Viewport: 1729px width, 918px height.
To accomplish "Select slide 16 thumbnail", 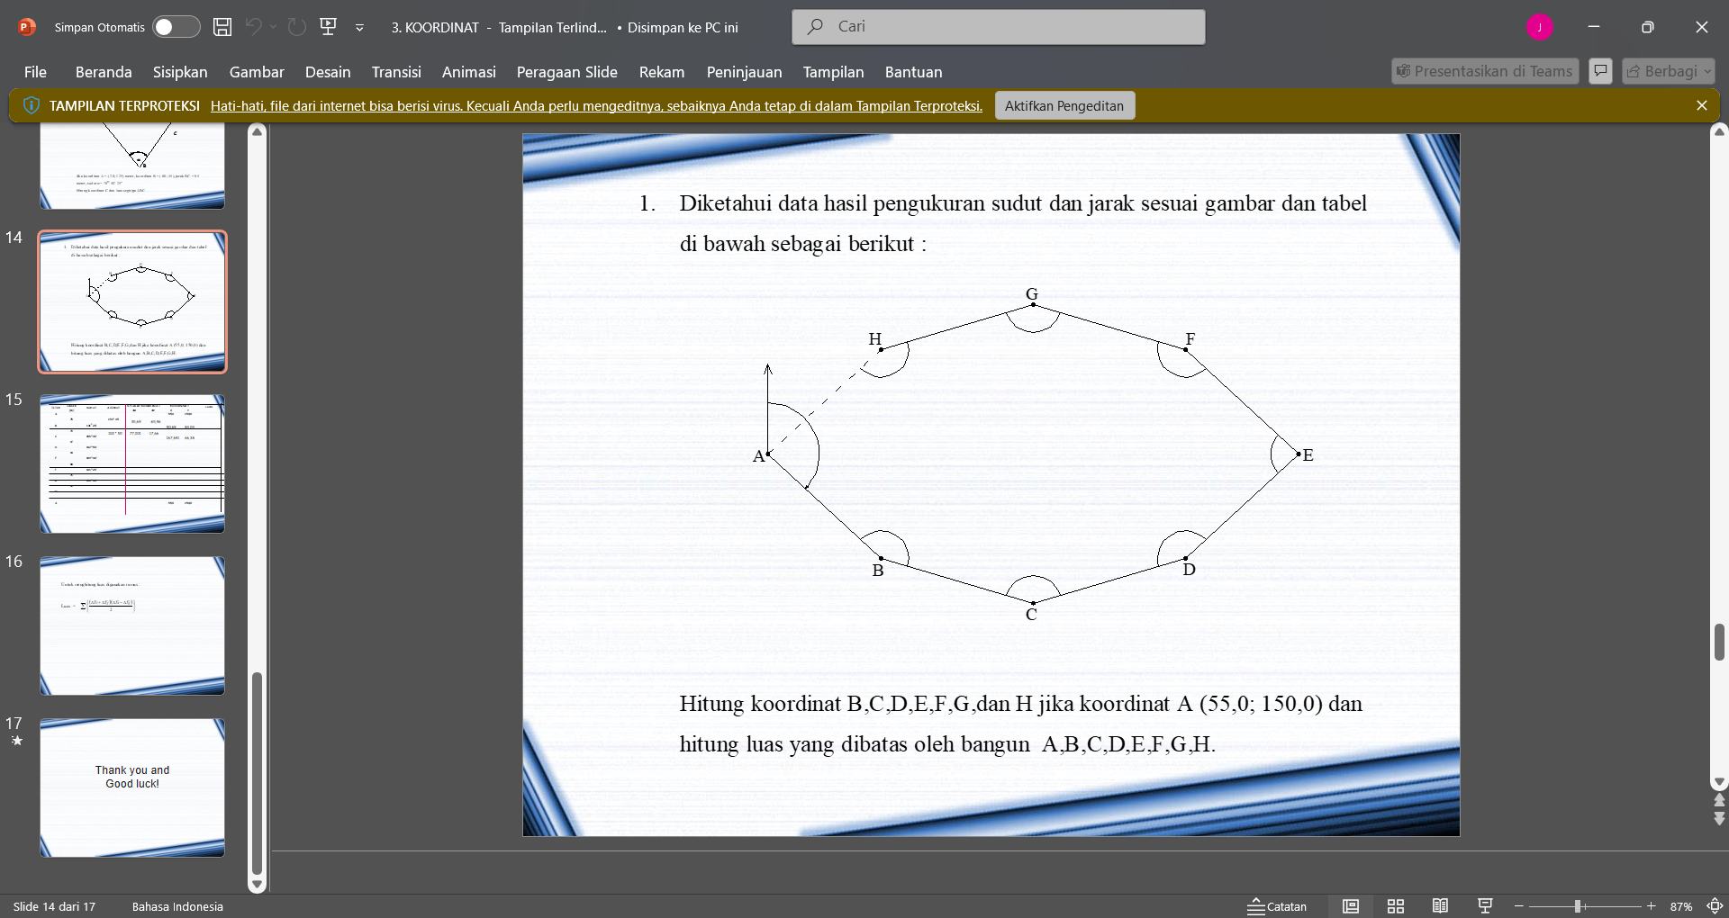I will (132, 625).
